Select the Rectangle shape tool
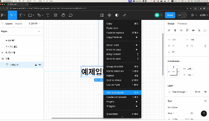209x121 pixels. pos(30,15)
